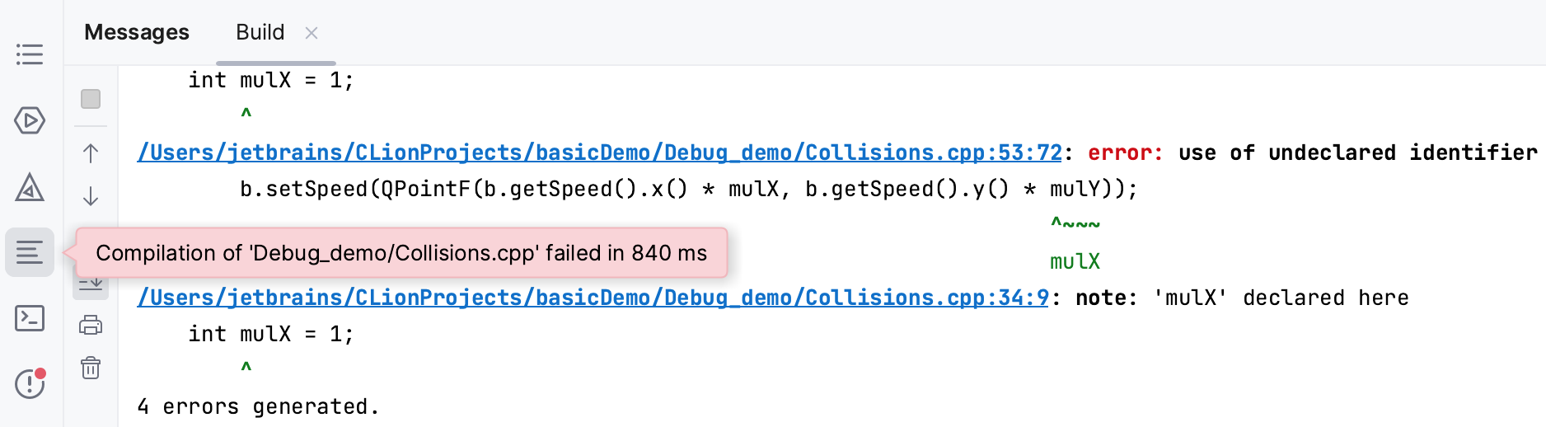Select the Build tab

tap(260, 32)
